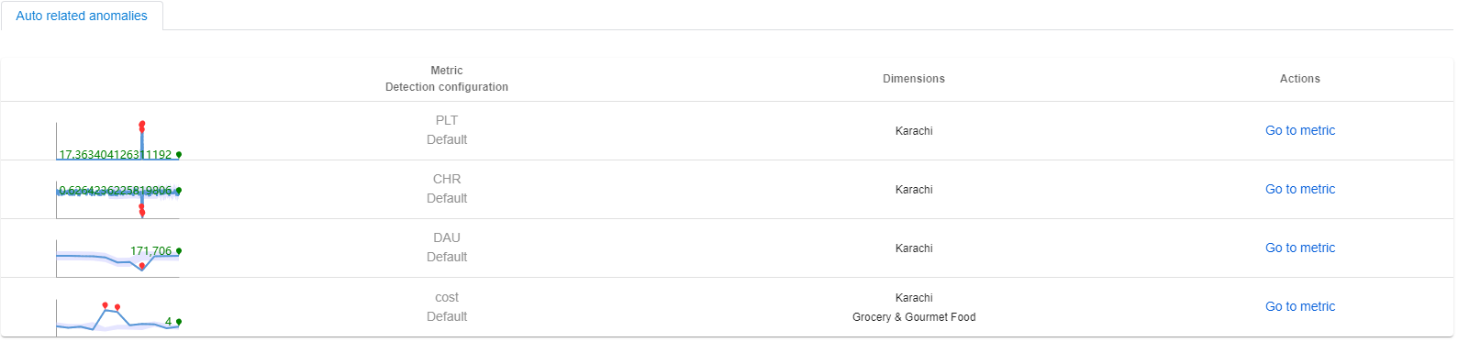Image resolution: width=1458 pixels, height=342 pixels.
Task: Open the Auto related anomalies tab
Action: coord(82,16)
